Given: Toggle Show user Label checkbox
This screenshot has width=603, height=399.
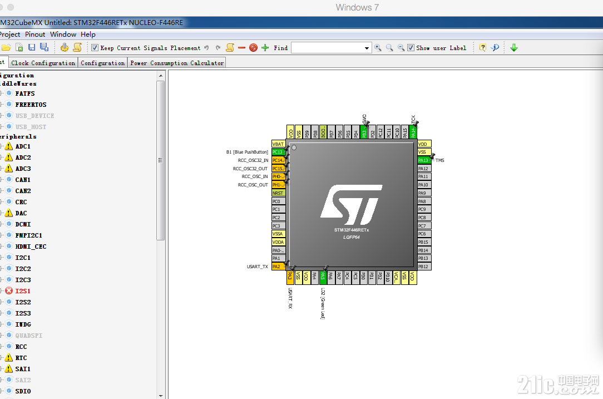Looking at the screenshot, I should [411, 48].
